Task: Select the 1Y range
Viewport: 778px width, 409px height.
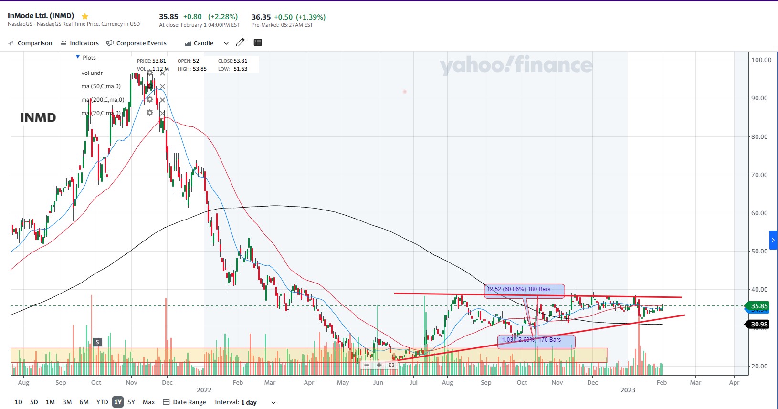Action: point(118,402)
